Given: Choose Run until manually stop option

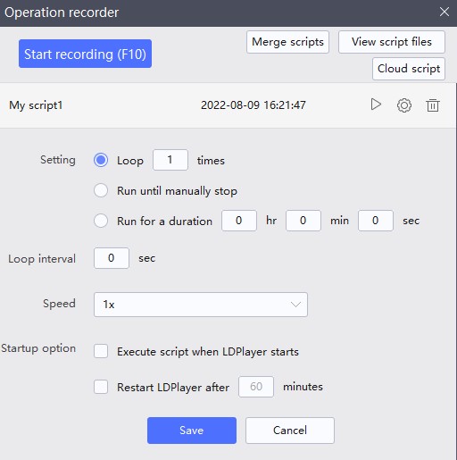Looking at the screenshot, I should (x=101, y=190).
